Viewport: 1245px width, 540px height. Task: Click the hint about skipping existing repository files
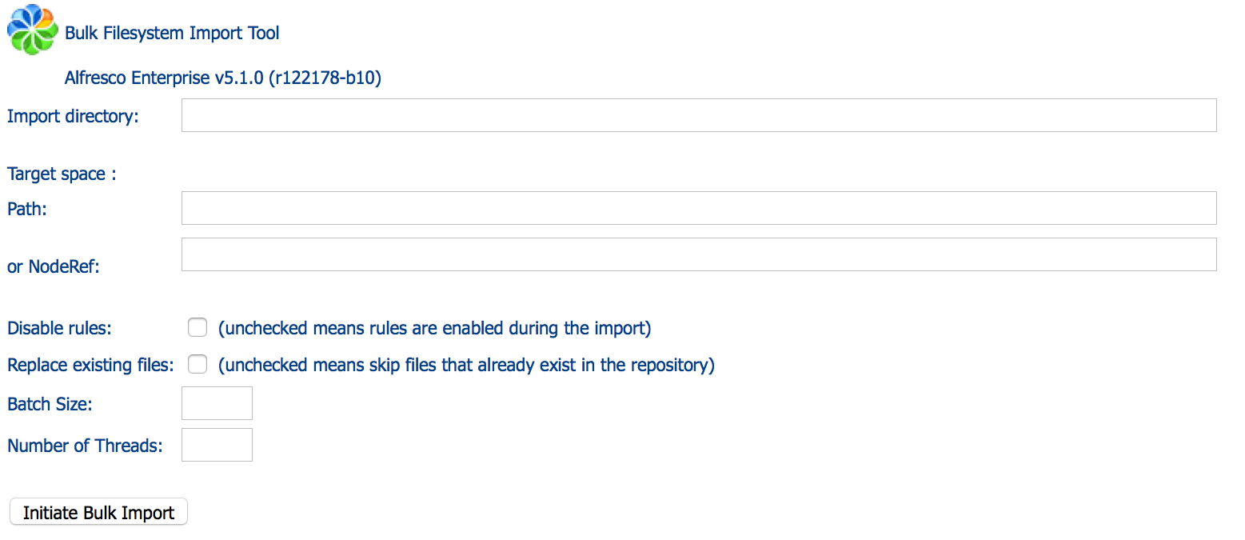[466, 365]
